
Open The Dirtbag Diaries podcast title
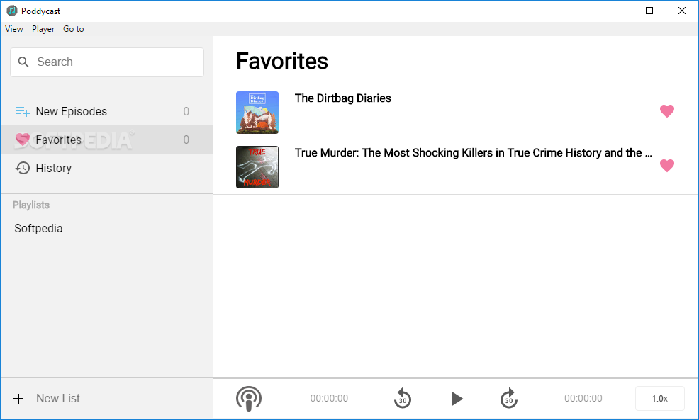pyautogui.click(x=343, y=98)
